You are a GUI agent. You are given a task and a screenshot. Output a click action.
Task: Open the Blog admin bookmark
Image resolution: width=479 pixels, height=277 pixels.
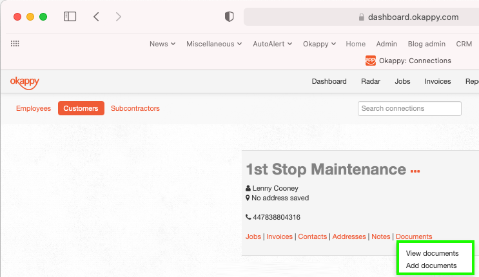(426, 44)
